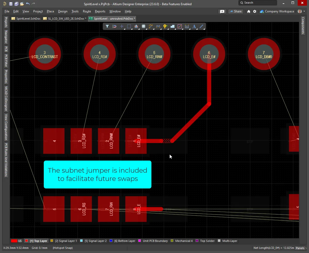This screenshot has width=309, height=253.
Task: Open the selection filter tool
Action: click(107, 26)
